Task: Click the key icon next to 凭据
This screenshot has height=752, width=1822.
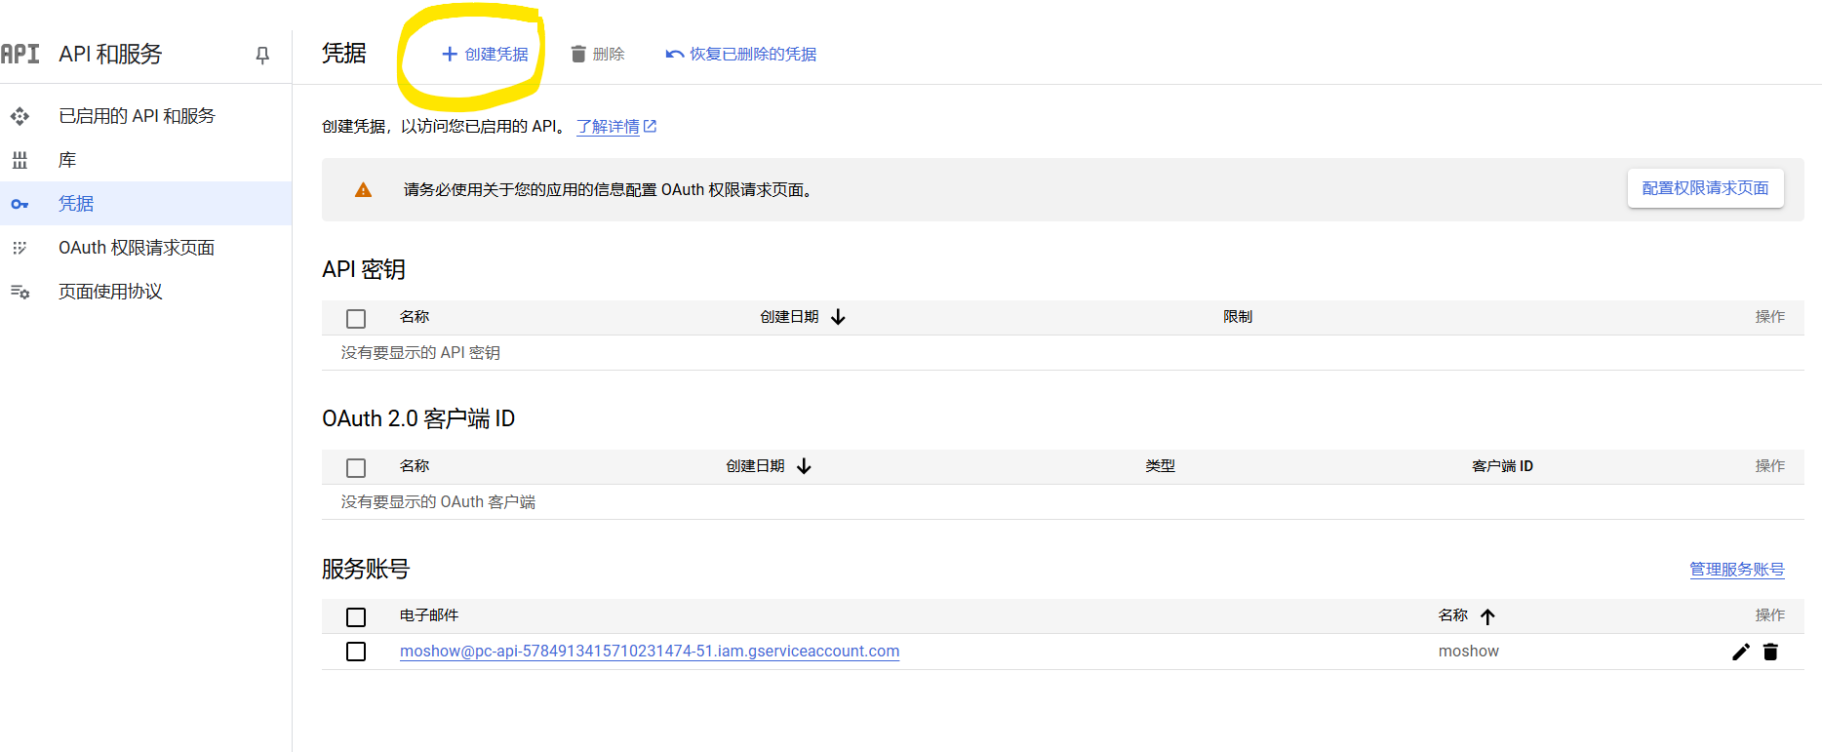Action: [x=20, y=204]
